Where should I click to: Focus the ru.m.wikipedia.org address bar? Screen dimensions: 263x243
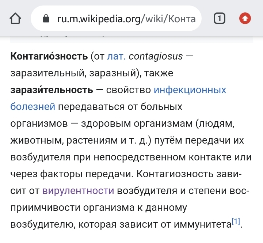(126, 19)
